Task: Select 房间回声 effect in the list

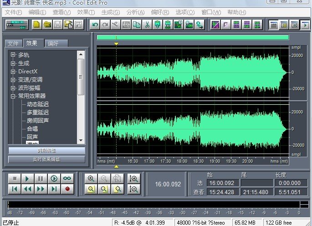Action: point(37,121)
